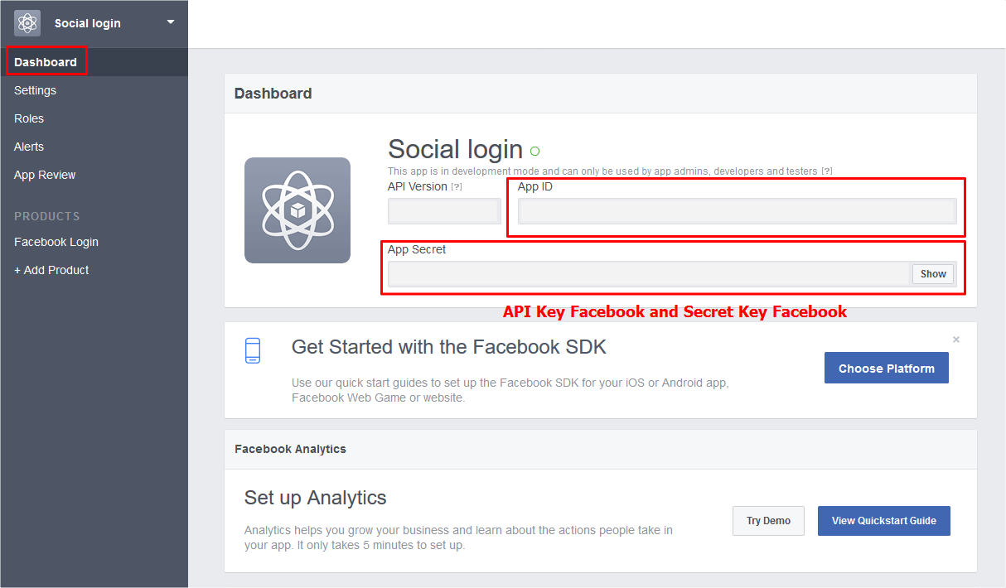Reveal the App Secret with Show button

(x=933, y=274)
